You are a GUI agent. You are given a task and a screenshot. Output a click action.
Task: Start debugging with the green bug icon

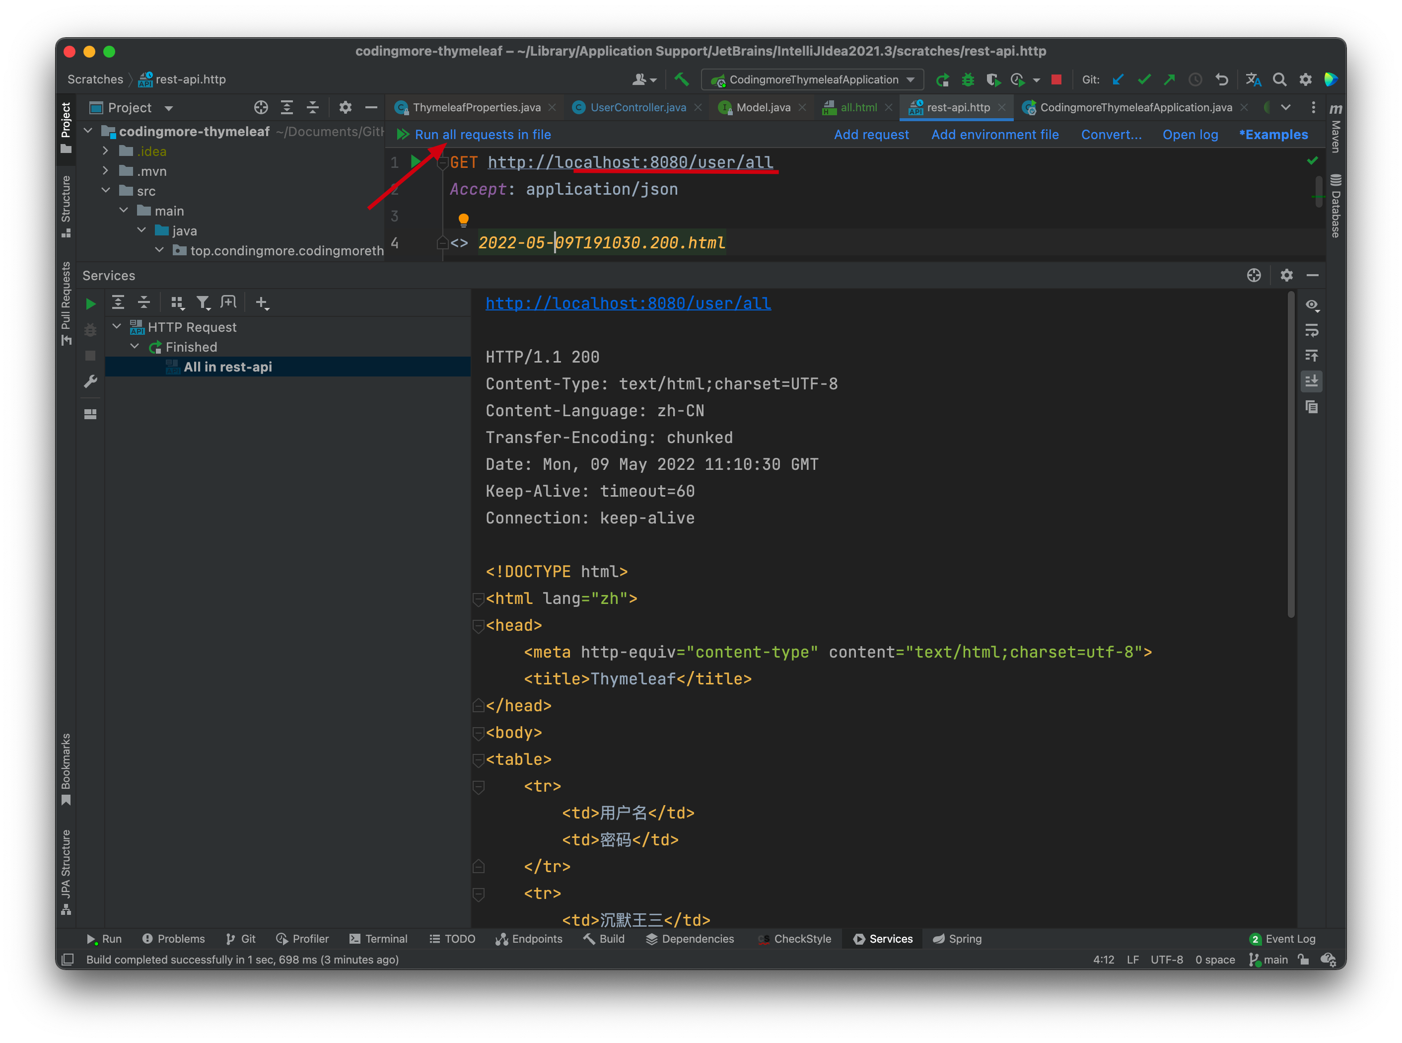coord(968,79)
